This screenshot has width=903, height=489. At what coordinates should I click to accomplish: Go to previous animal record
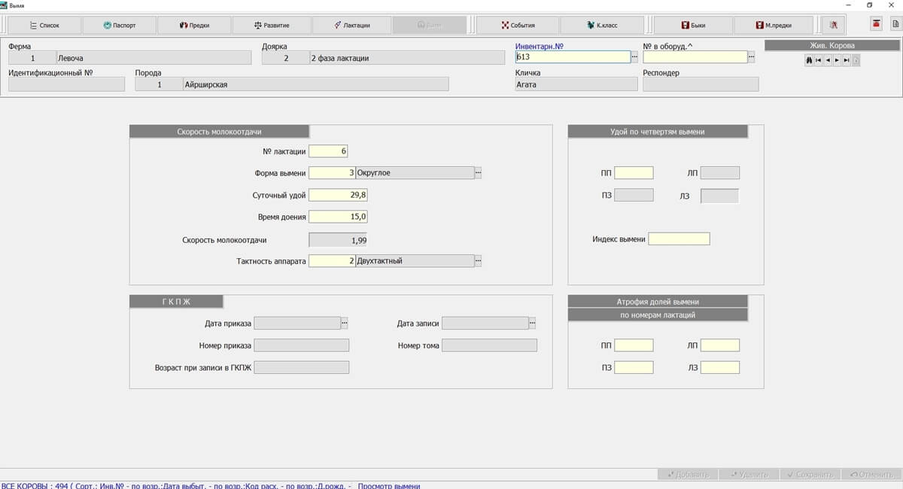828,60
